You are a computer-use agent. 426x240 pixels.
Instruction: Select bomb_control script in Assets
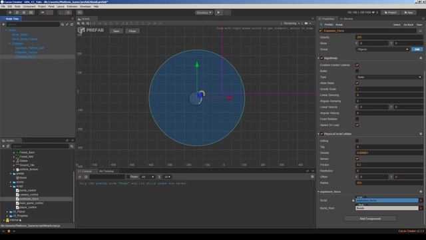tap(28, 191)
